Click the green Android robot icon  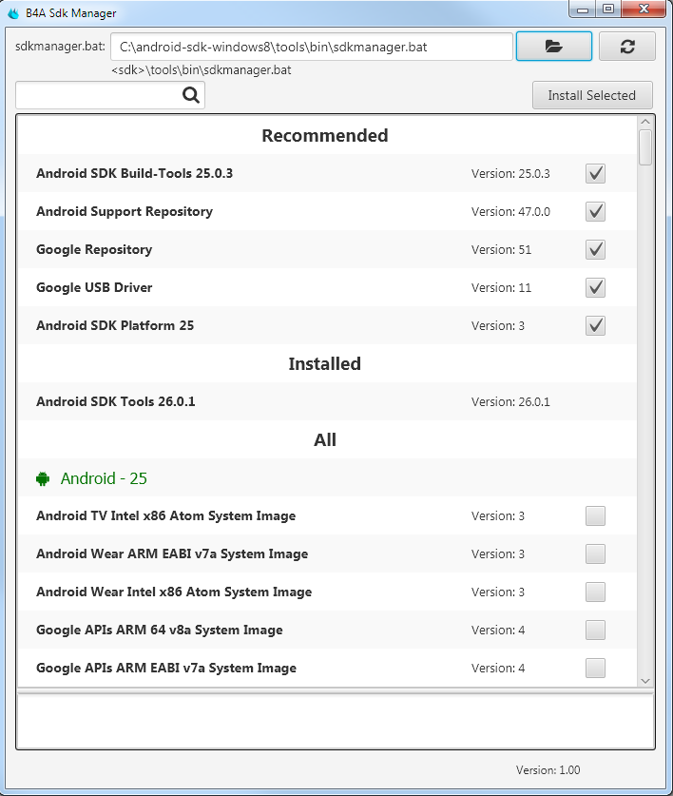click(43, 478)
